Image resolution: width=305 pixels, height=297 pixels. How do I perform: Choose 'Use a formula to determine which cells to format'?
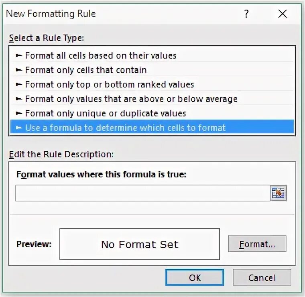coord(152,127)
